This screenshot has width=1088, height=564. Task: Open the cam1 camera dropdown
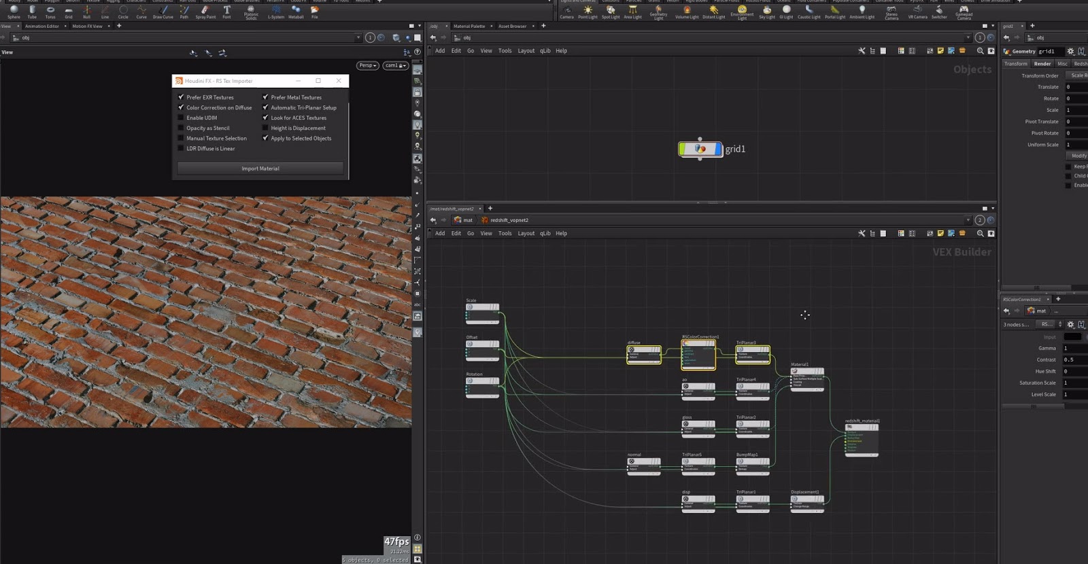tap(395, 65)
